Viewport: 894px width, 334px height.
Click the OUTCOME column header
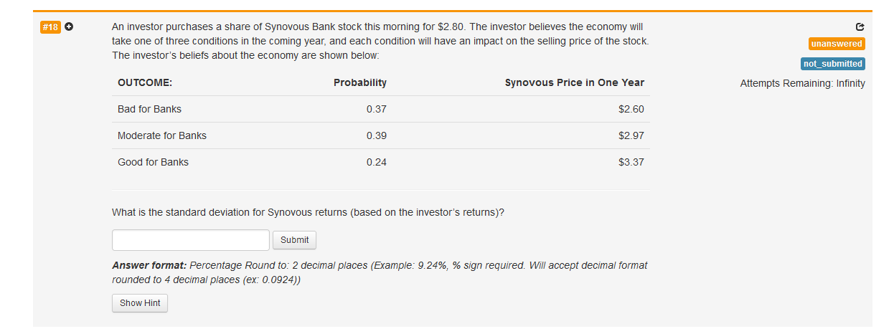pos(145,82)
